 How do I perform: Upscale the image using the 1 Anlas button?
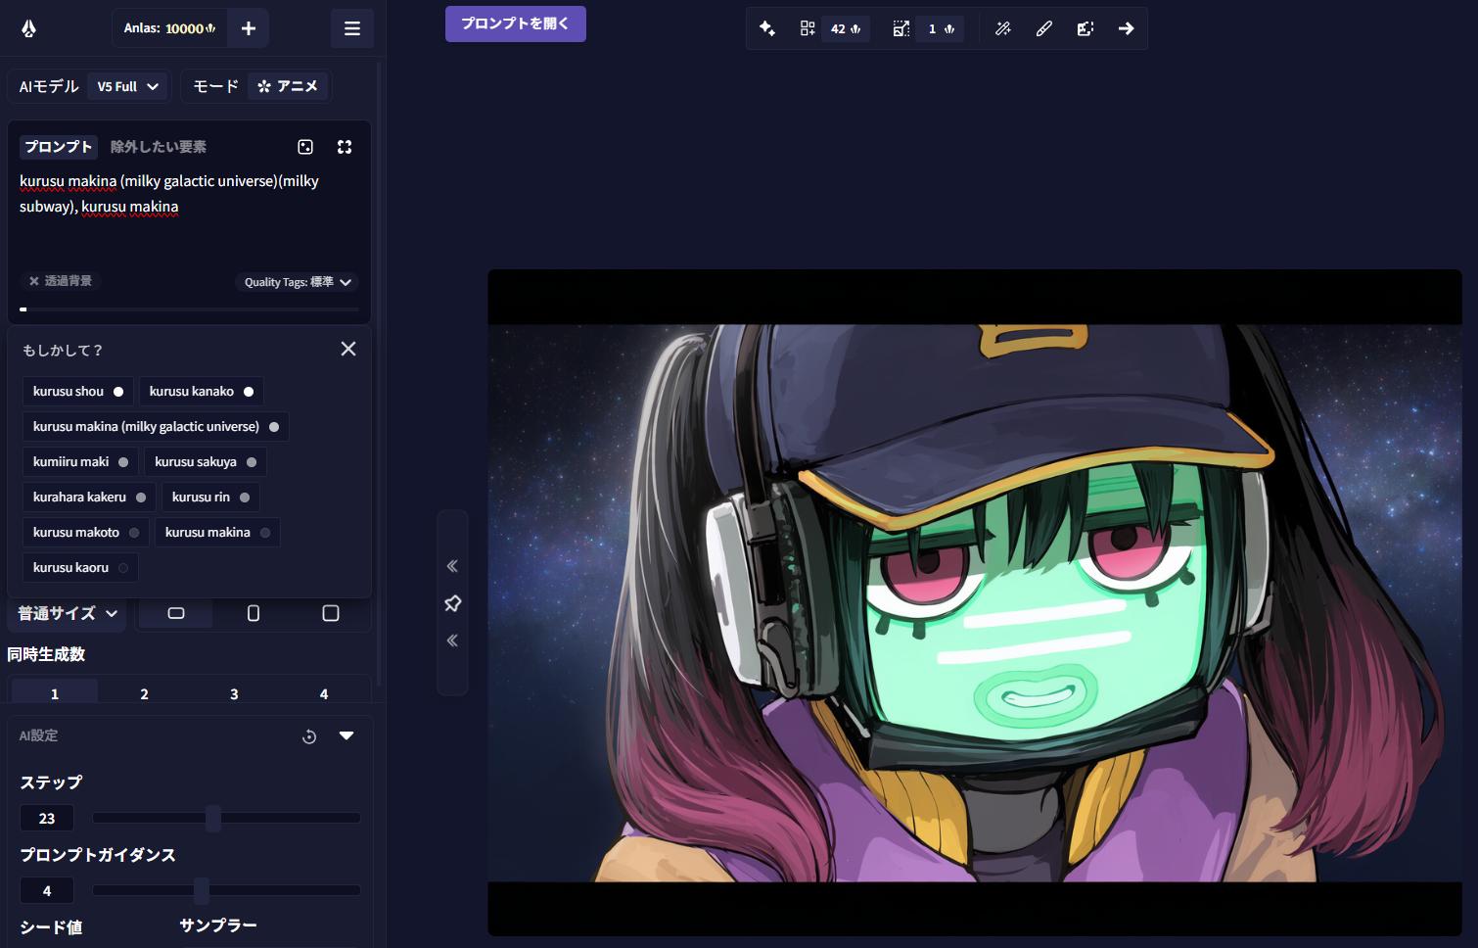click(x=926, y=28)
